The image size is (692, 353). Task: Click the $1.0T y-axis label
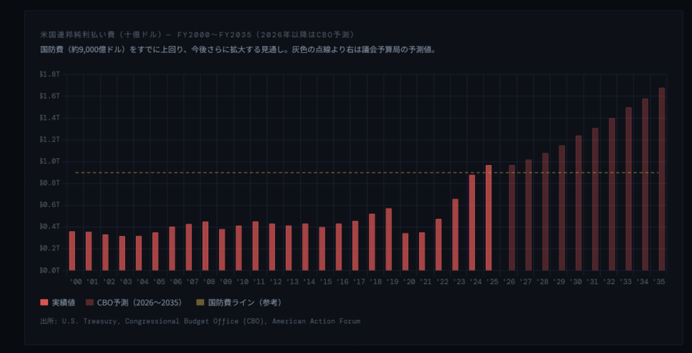pyautogui.click(x=51, y=161)
